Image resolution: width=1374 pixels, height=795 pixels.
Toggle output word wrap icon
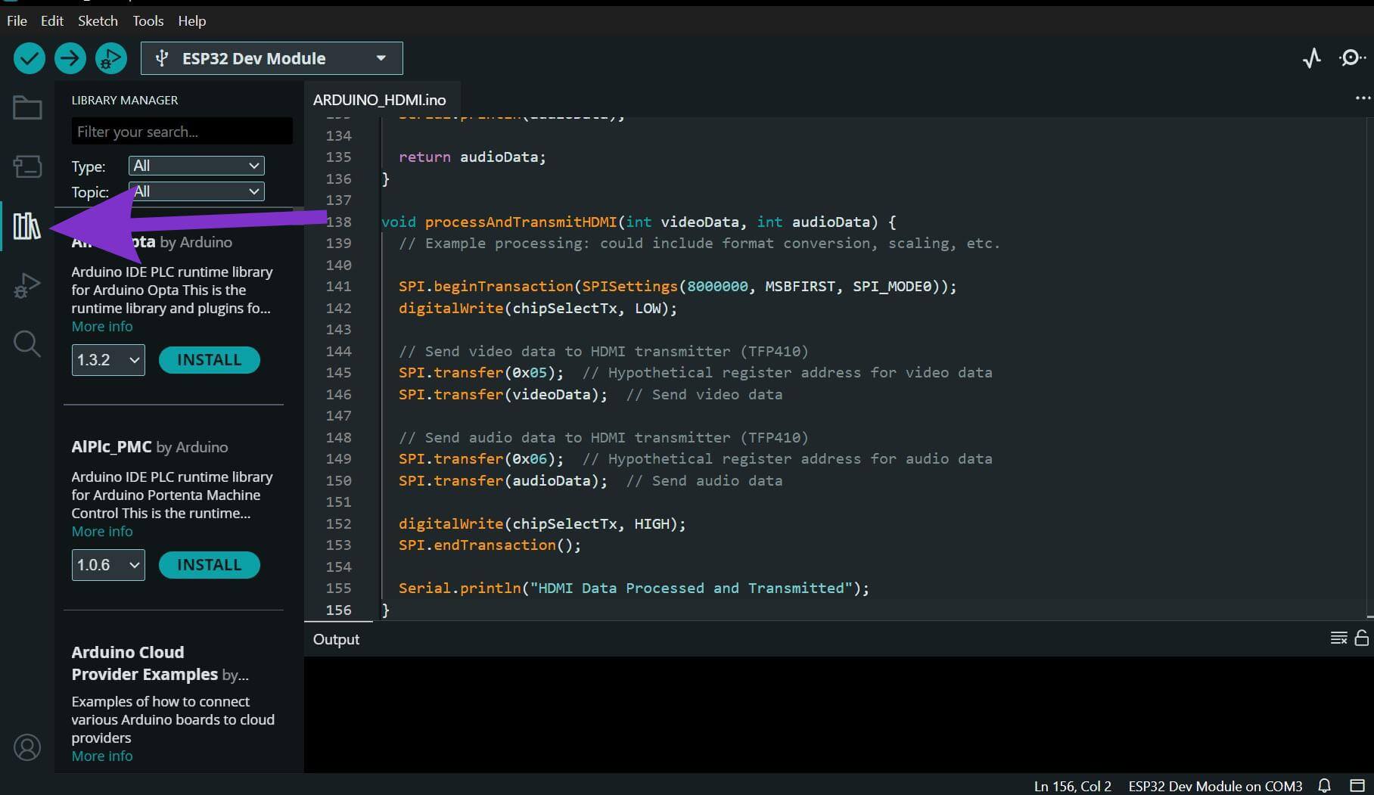pyautogui.click(x=1338, y=638)
